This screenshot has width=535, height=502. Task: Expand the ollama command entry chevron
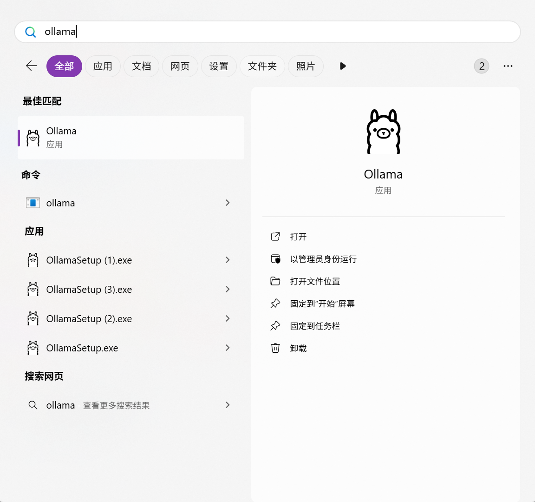coord(227,203)
